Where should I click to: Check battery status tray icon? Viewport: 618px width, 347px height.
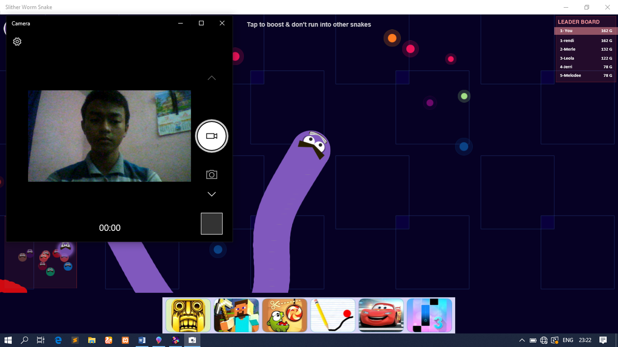tap(533, 340)
